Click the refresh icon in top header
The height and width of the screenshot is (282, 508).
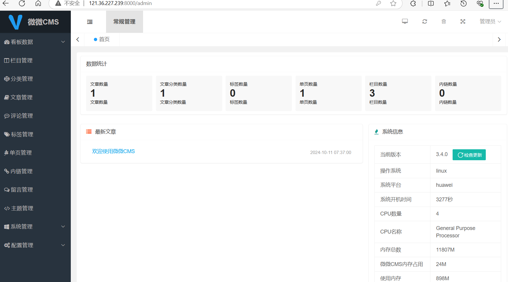(x=424, y=21)
